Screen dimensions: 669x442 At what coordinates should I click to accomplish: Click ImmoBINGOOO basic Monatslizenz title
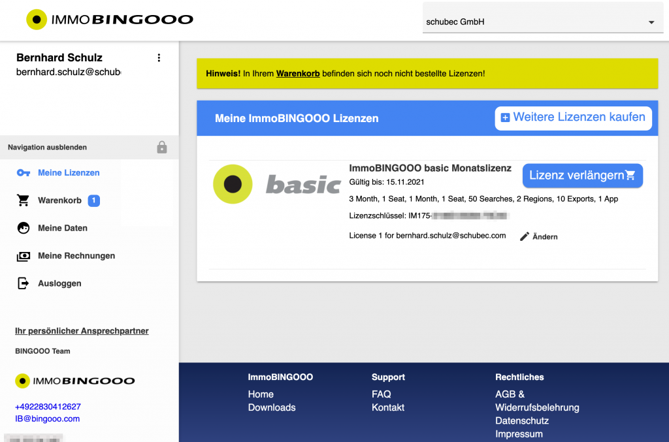pos(430,168)
